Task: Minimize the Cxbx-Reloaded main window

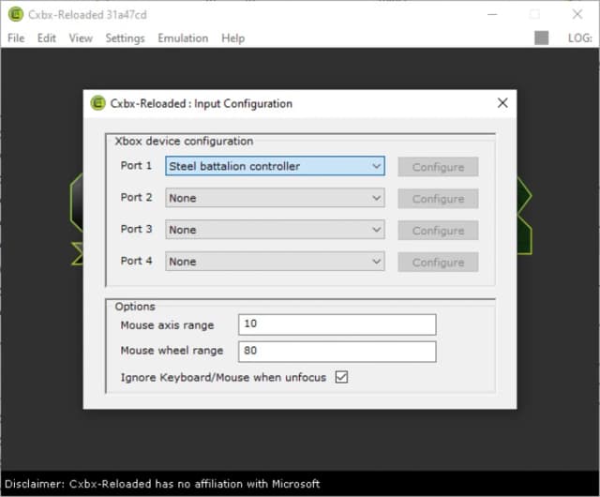Action: point(492,15)
